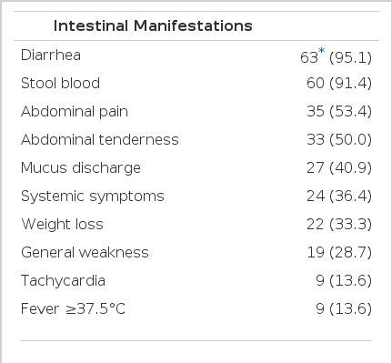The width and height of the screenshot is (392, 363).
Task: Select the Intestinal Manifestations header
Action: [153, 25]
